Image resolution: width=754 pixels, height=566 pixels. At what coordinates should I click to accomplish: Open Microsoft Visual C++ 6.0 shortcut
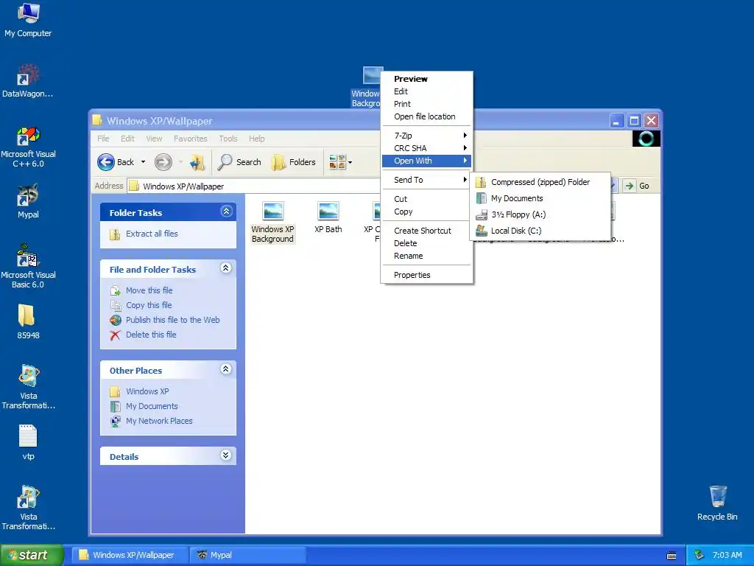pos(28,147)
